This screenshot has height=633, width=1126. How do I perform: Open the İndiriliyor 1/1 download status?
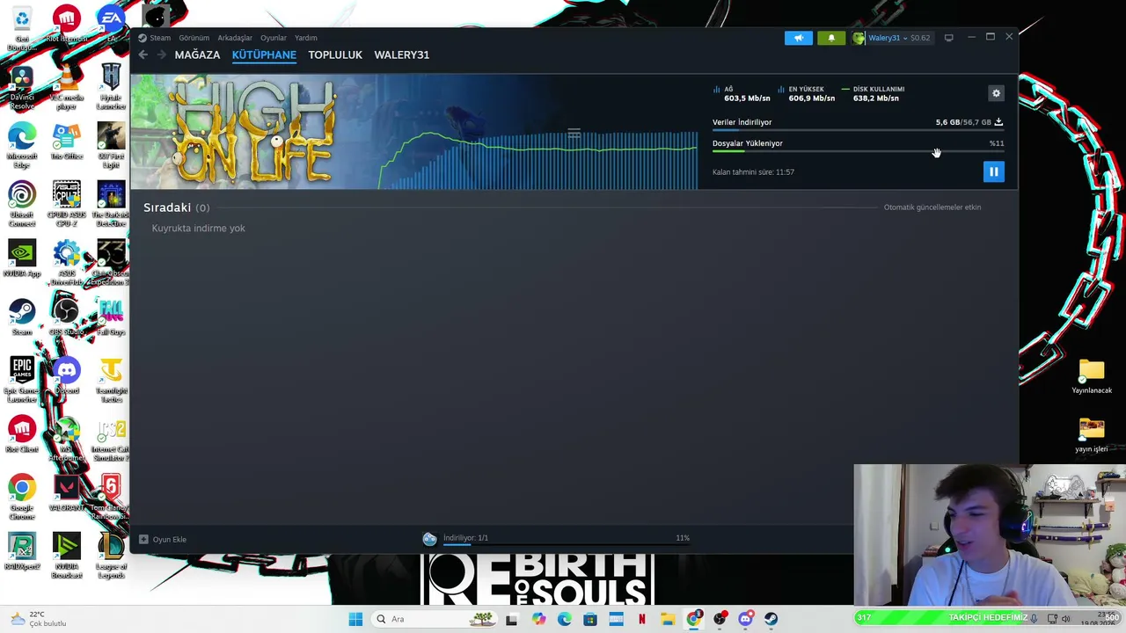[x=465, y=537]
